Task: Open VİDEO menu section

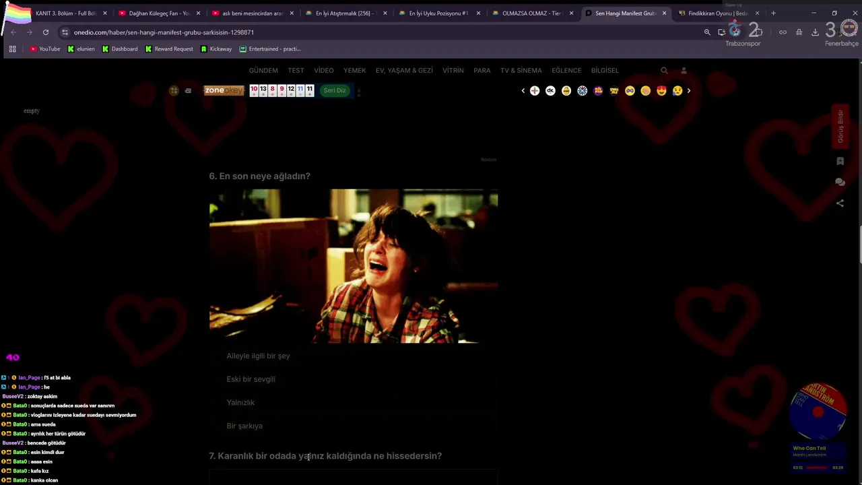Action: click(x=323, y=70)
